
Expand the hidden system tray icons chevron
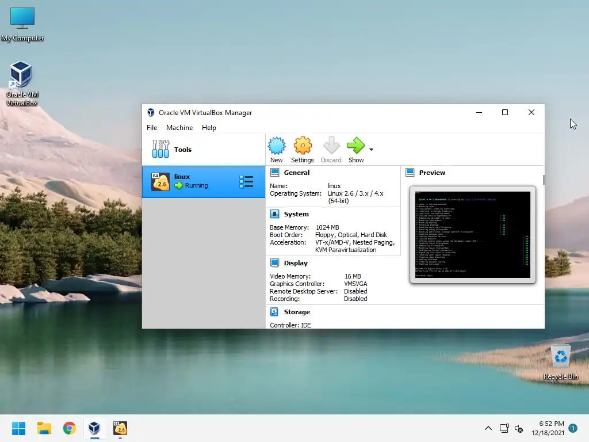coord(488,428)
